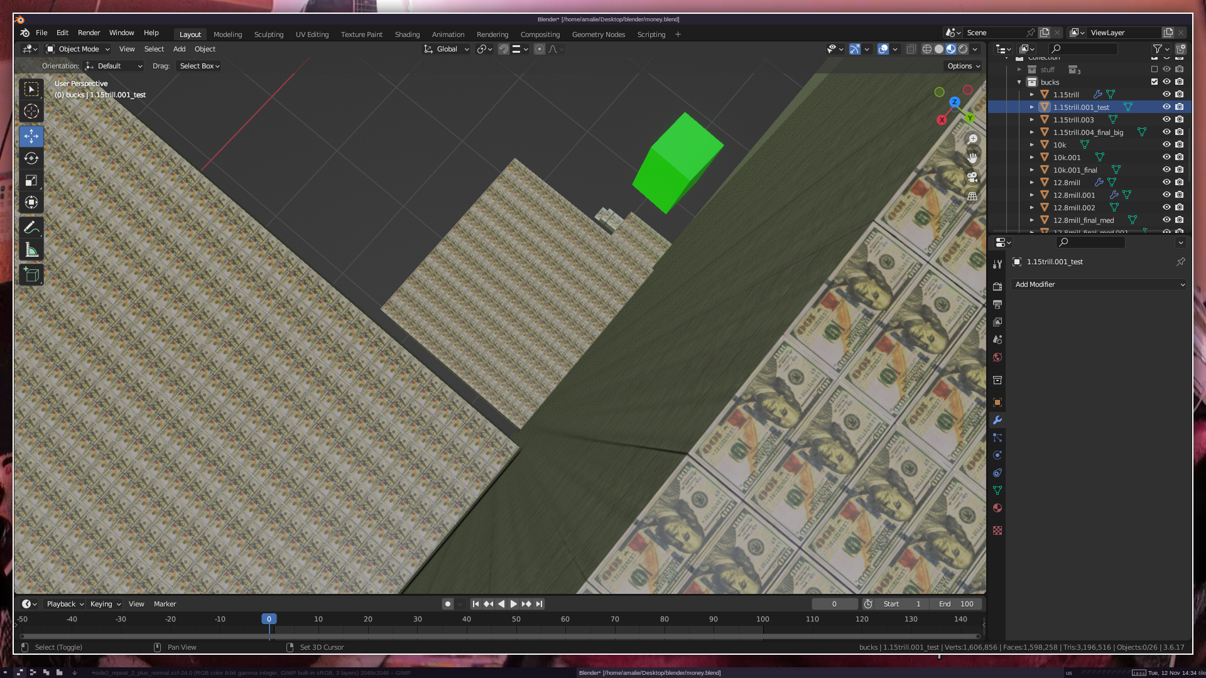Disable render for 12.8mill object
Viewport: 1206px width, 678px height.
1179,182
